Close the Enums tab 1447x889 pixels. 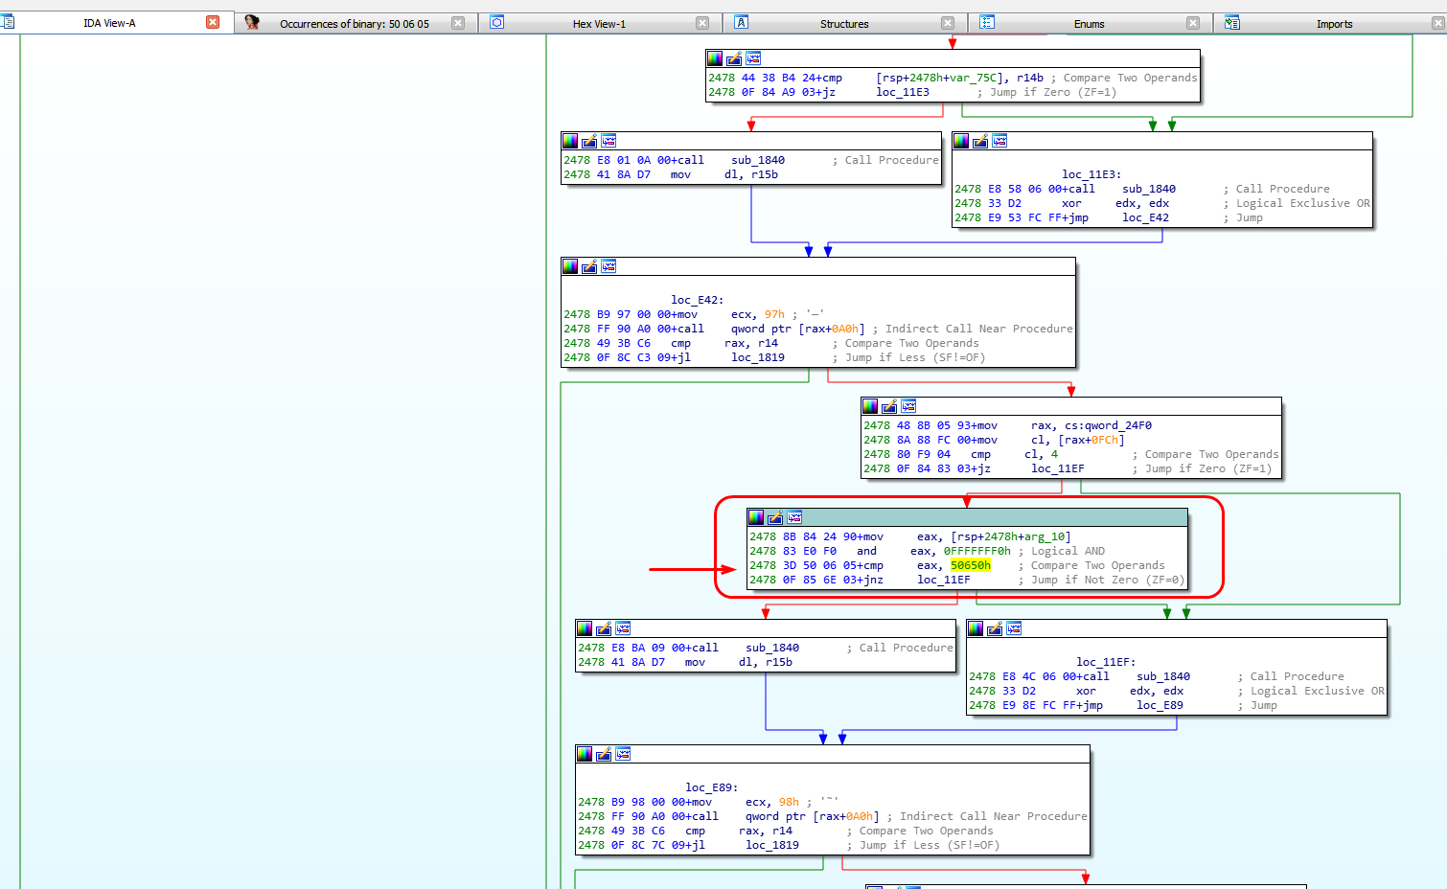[1193, 23]
